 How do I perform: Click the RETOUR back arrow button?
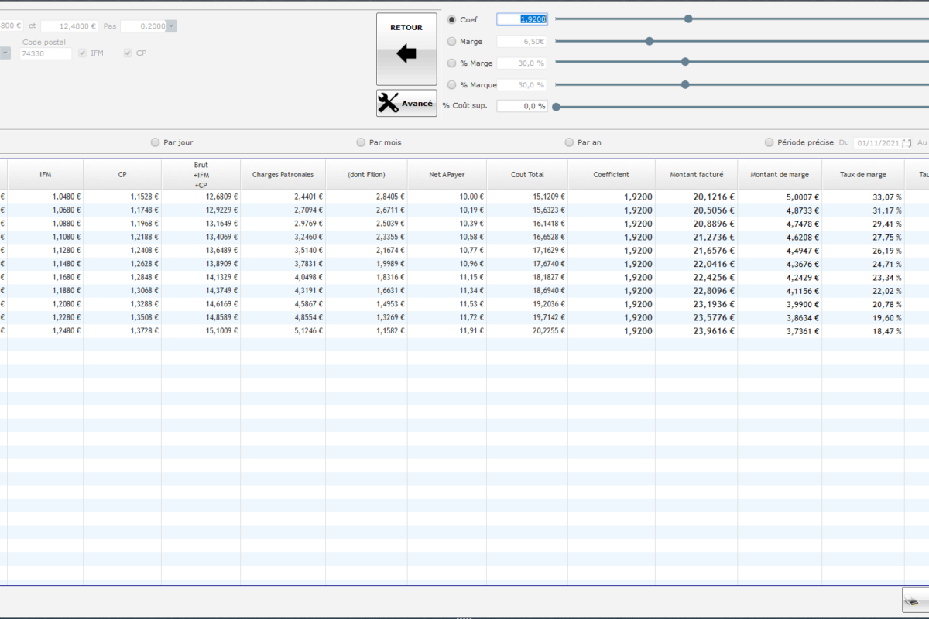[406, 49]
